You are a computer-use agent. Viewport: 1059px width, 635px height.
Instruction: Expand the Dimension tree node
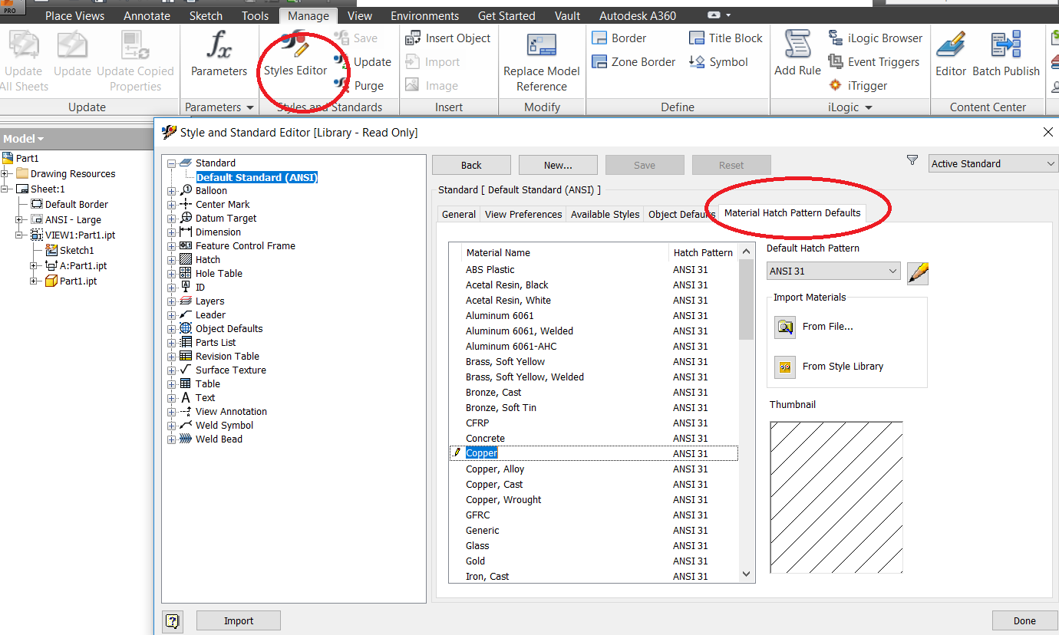pos(171,232)
